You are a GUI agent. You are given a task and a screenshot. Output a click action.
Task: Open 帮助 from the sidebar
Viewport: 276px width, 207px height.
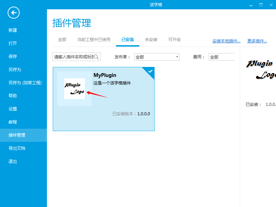click(x=13, y=96)
